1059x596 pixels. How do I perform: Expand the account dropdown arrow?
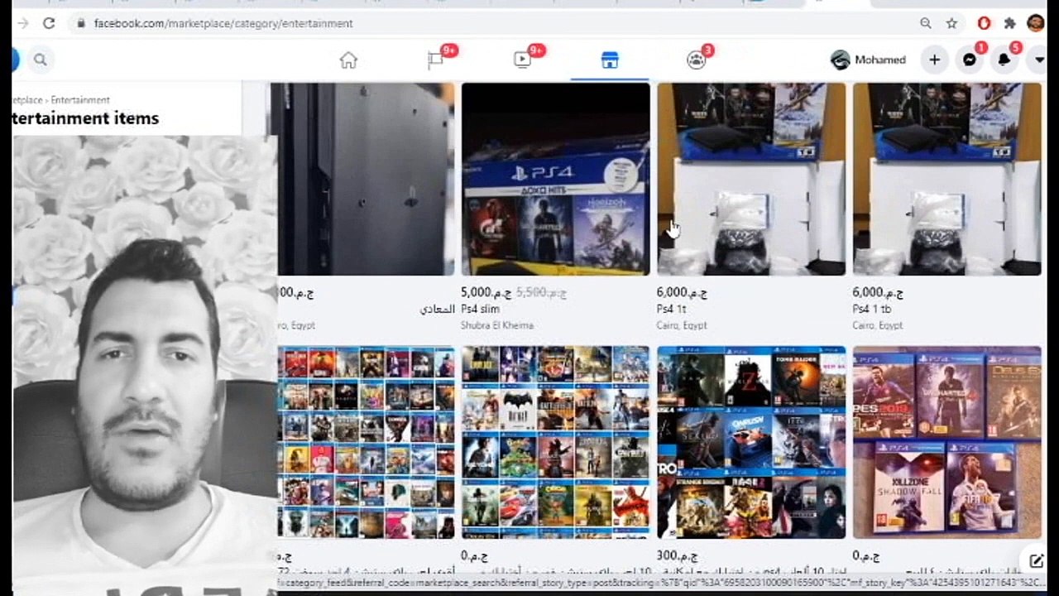point(1039,60)
